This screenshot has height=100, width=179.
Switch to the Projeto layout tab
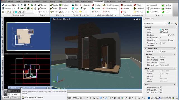(15, 97)
